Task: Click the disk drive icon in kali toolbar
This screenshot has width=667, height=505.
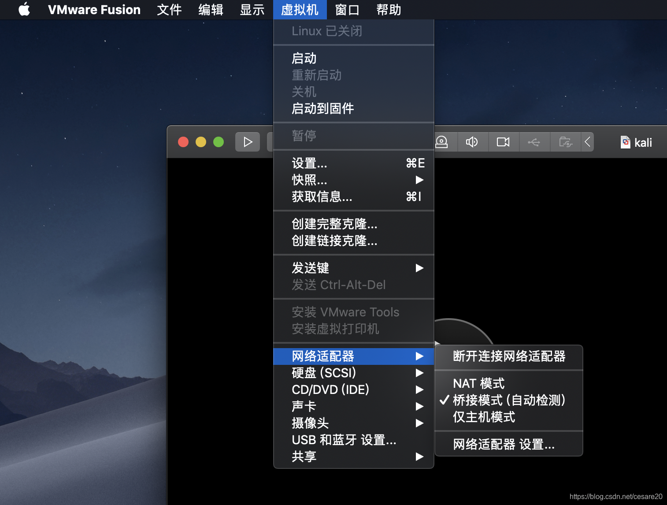Action: 442,142
